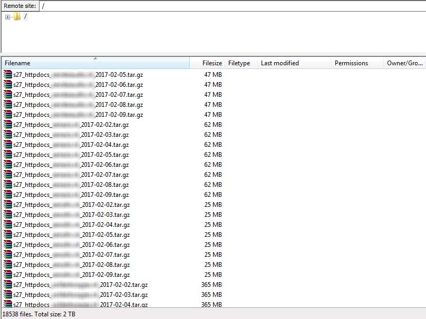Click the root folder icon in remote tree

tap(17, 17)
